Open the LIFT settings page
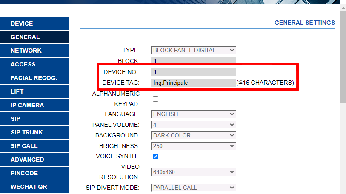The height and width of the screenshot is (194, 346). [35, 91]
